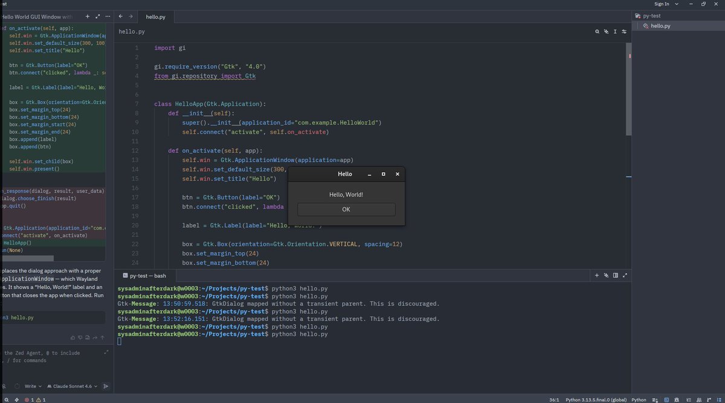This screenshot has height=403, width=725.
Task: Open agent panel three-dot options menu
Action: click(x=108, y=16)
